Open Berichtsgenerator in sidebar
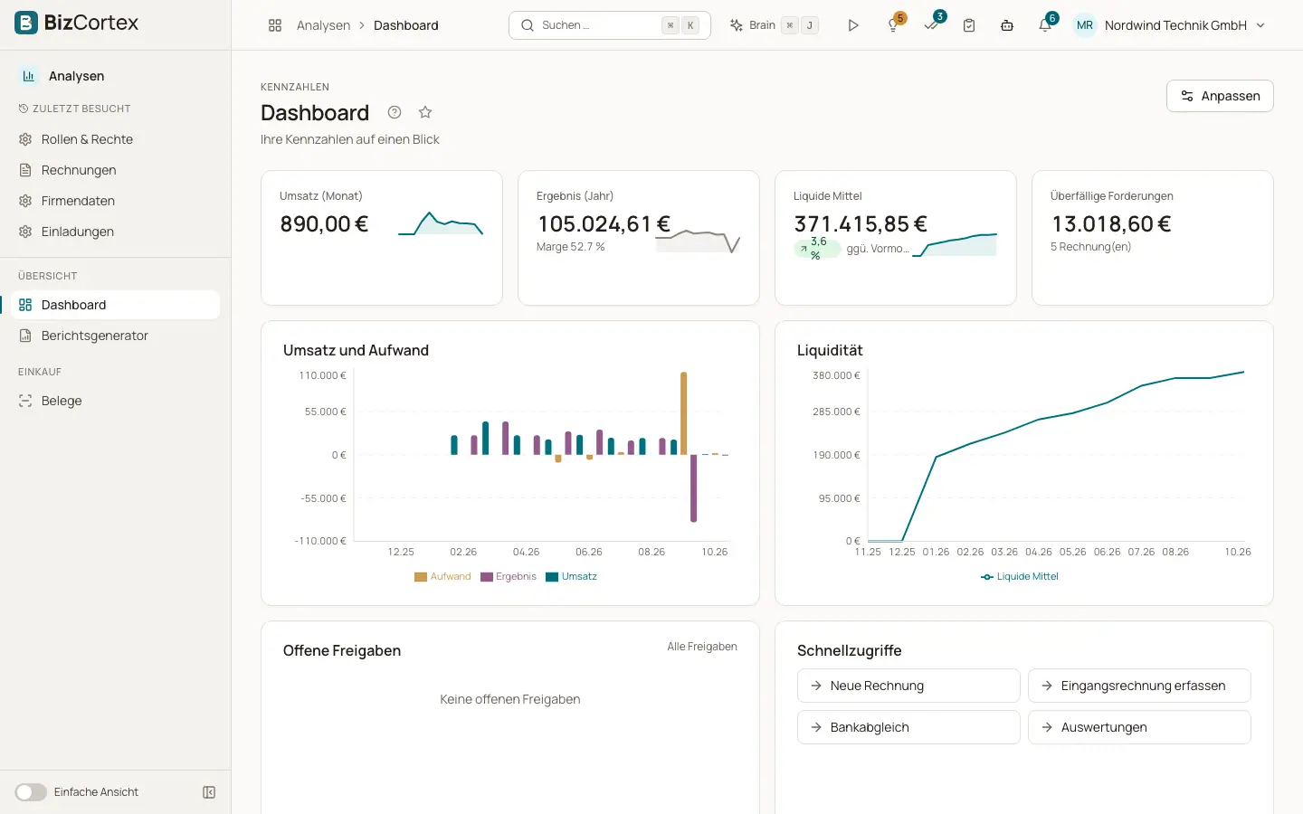 [116, 336]
